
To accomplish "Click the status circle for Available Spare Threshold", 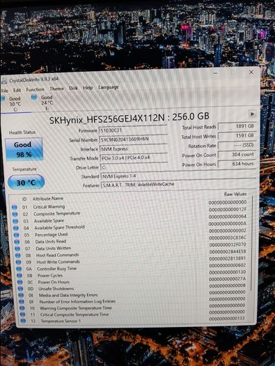I will tap(16, 228).
